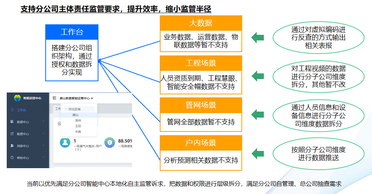Click the 工作台 sidebar icon
This screenshot has width=372, height=194.
click(x=12, y=110)
